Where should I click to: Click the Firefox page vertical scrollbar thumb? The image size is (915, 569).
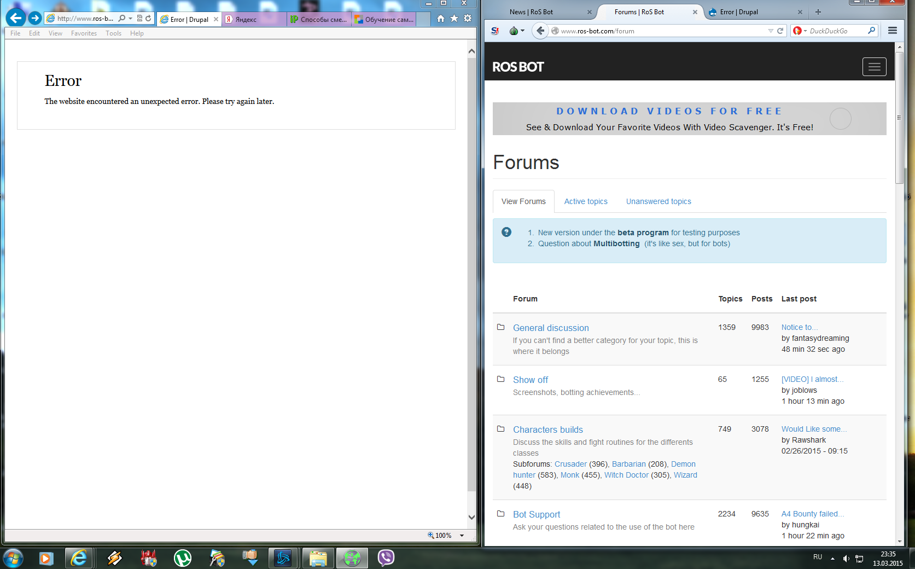899,118
